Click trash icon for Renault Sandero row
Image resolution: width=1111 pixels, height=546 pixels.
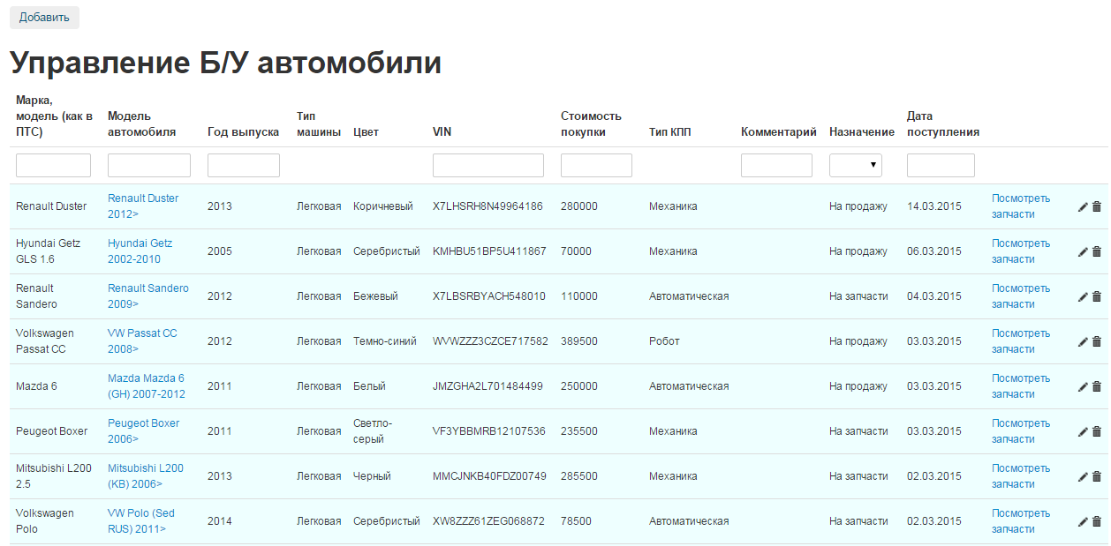1097,296
